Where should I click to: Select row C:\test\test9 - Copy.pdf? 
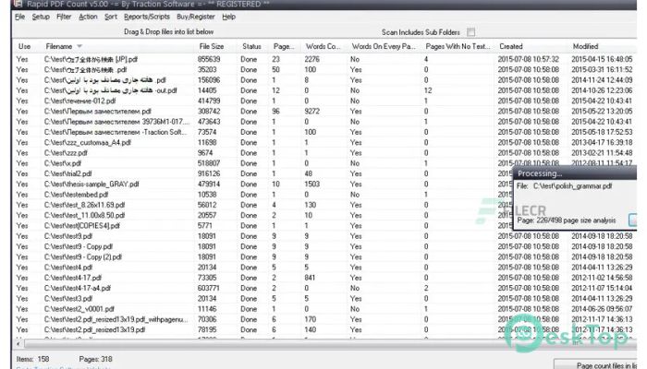point(325,246)
